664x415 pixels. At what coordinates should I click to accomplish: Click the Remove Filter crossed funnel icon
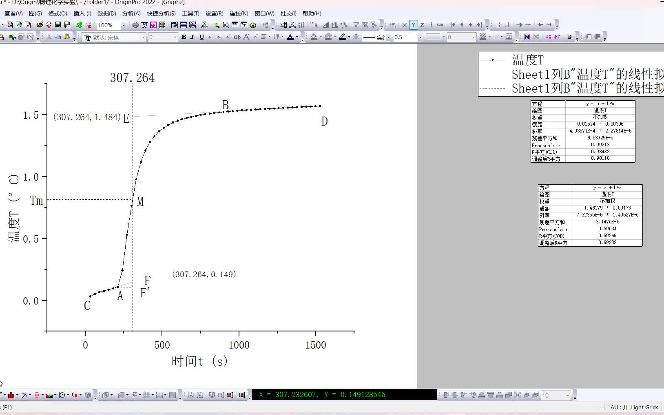(x=365, y=25)
